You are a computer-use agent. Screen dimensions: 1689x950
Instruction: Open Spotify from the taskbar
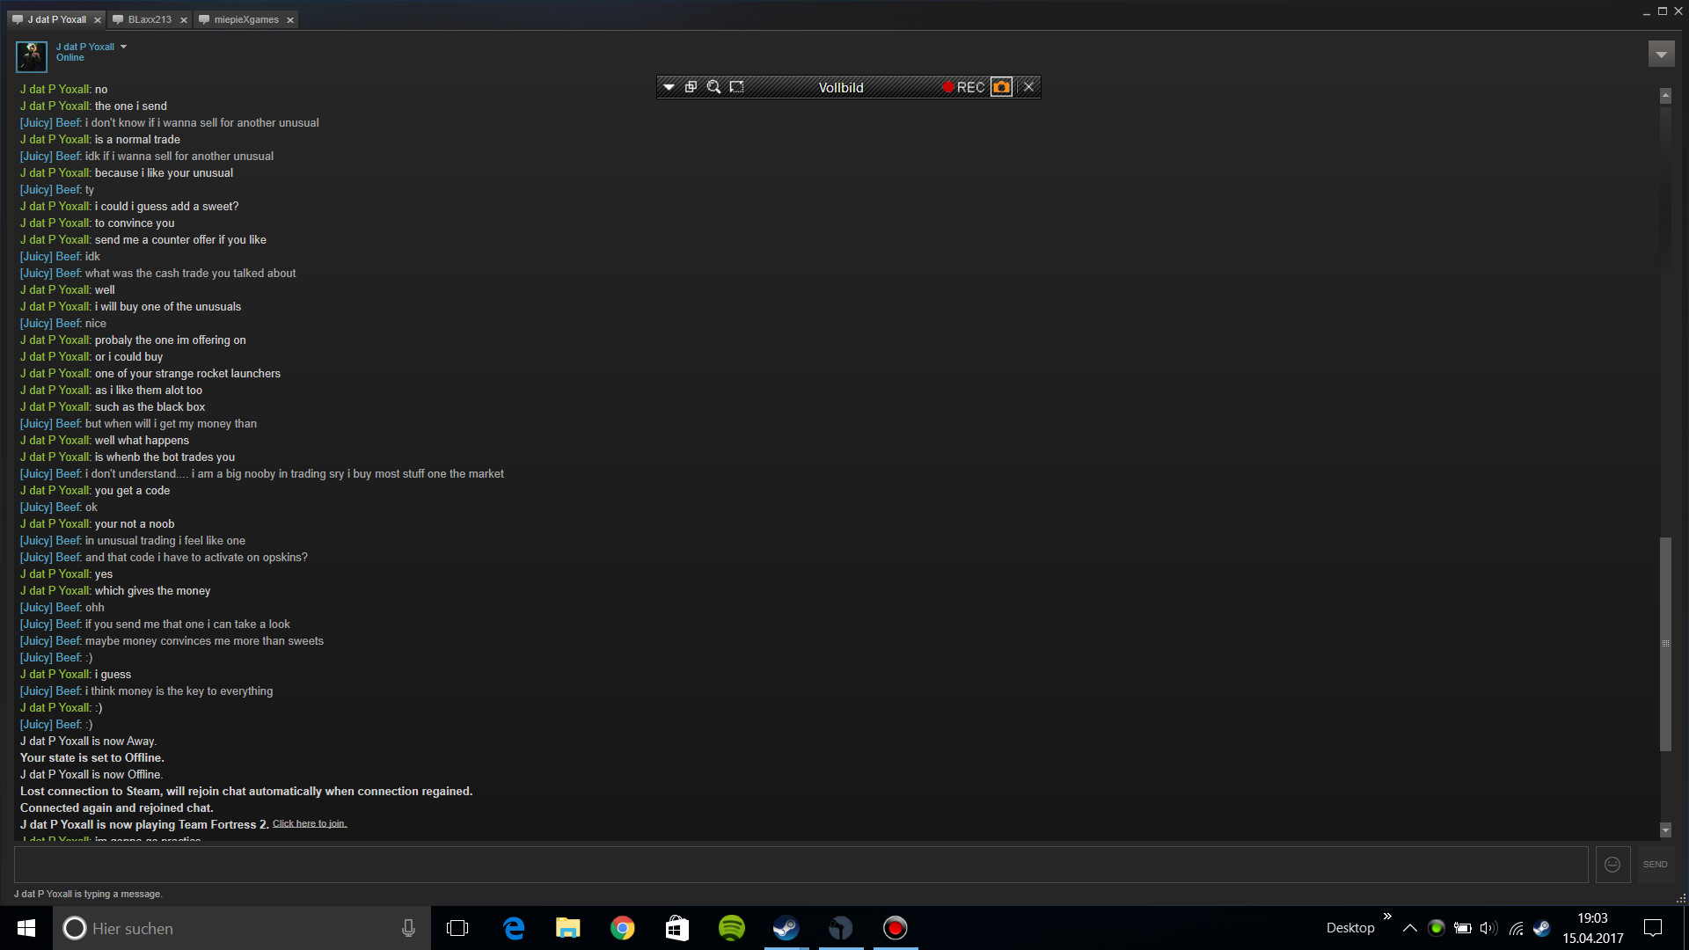732,928
